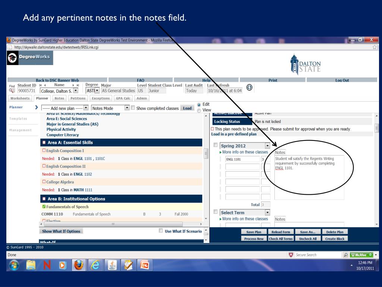Screen dimensions: 382x287
Task: Open the notepad-and-pencil taskbar app
Action: point(128,265)
